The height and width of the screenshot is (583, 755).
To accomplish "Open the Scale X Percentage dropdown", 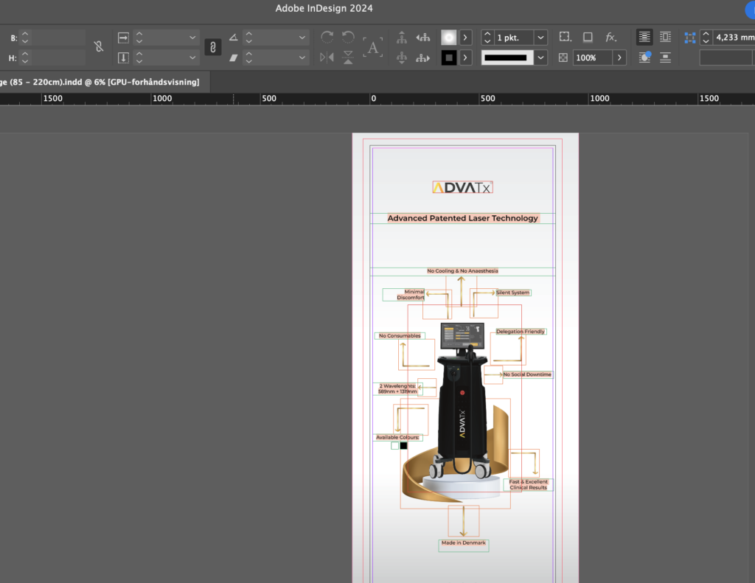I will click(192, 37).
